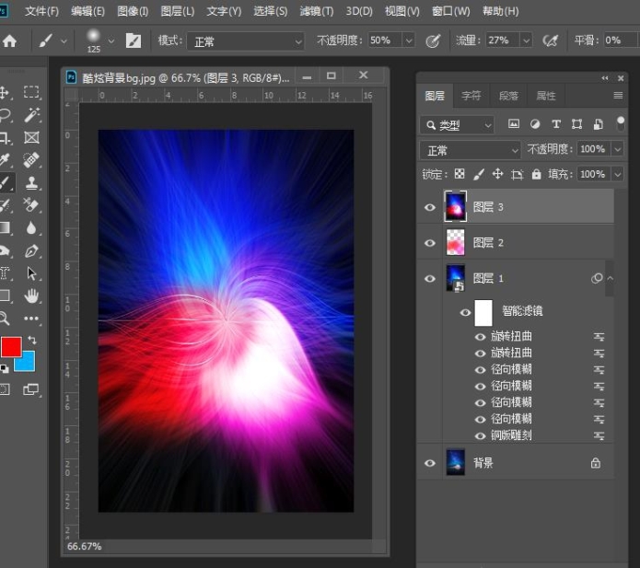
Task: Toggle visibility of 智能滤镜 smart filters
Action: [x=465, y=312]
